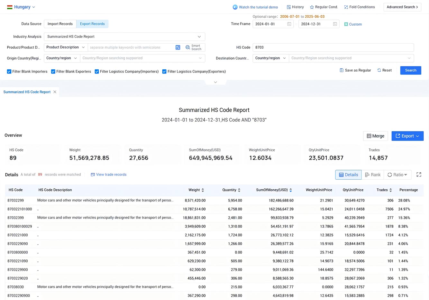Click the calendar icon on the start date
This screenshot has height=300, width=429.
(x=289, y=24)
